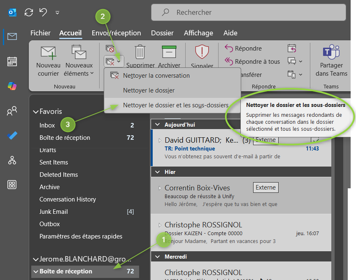The image size is (356, 280).
Task: Select the Junk Email folder
Action: coord(54,212)
